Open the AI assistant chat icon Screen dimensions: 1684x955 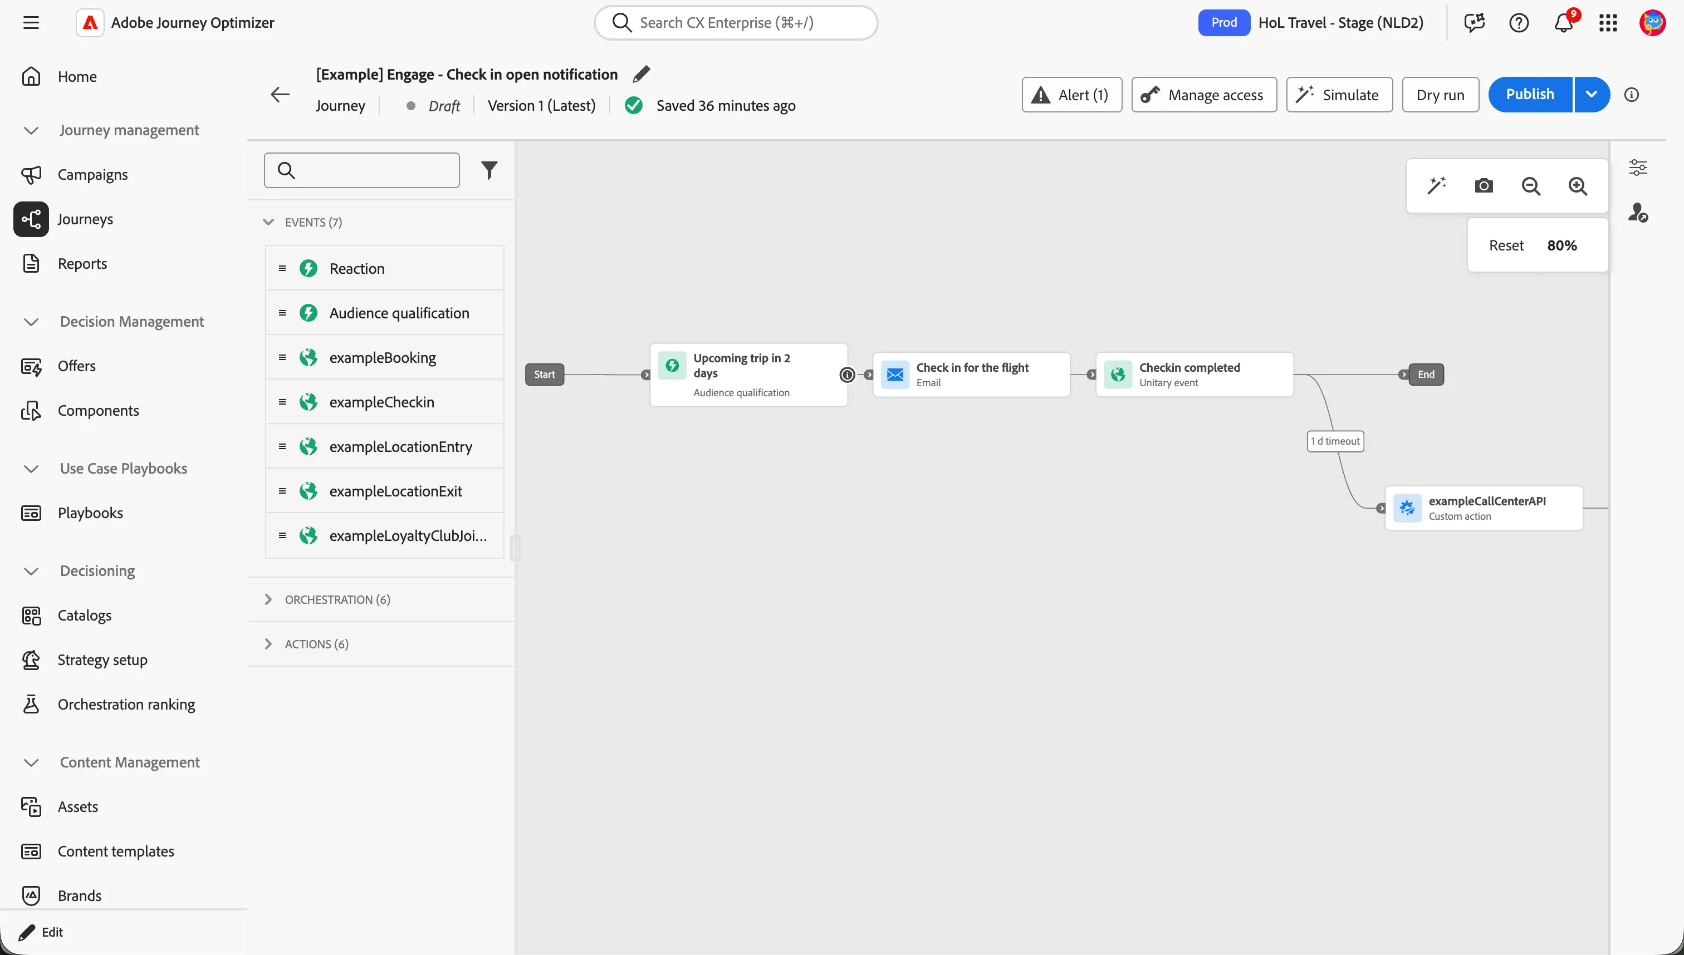click(1474, 23)
